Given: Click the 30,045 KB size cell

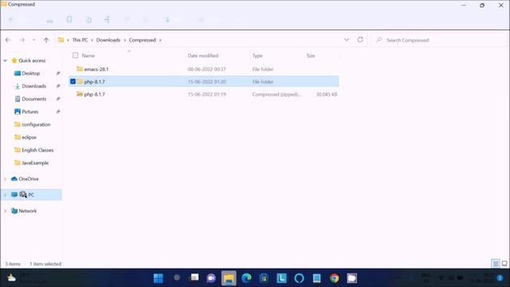Looking at the screenshot, I should click(327, 94).
